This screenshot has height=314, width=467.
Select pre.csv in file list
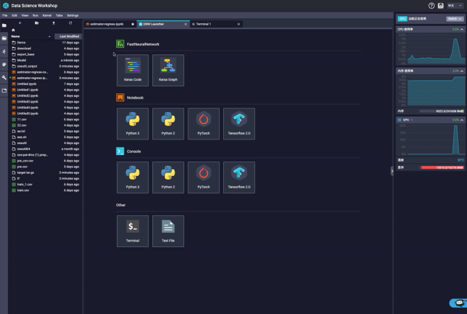[45, 167]
